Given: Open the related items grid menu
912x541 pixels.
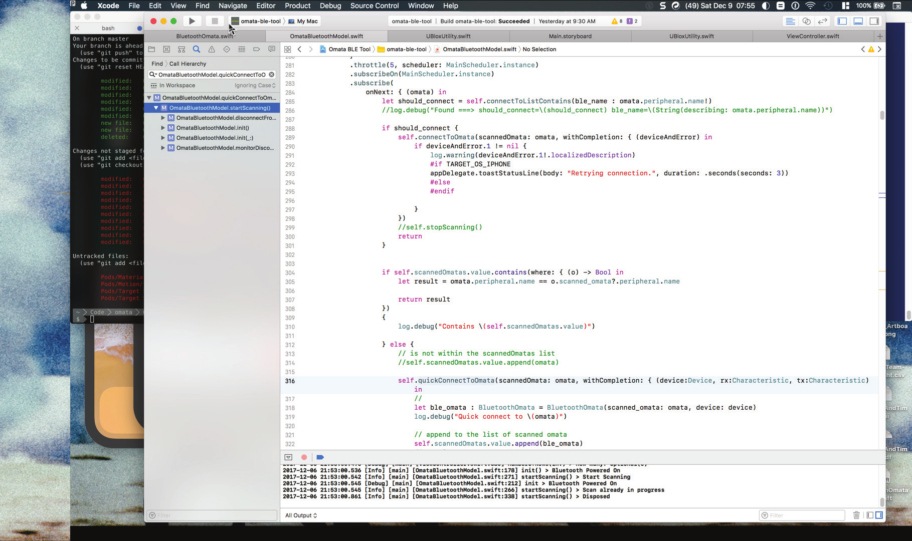Looking at the screenshot, I should click(287, 49).
